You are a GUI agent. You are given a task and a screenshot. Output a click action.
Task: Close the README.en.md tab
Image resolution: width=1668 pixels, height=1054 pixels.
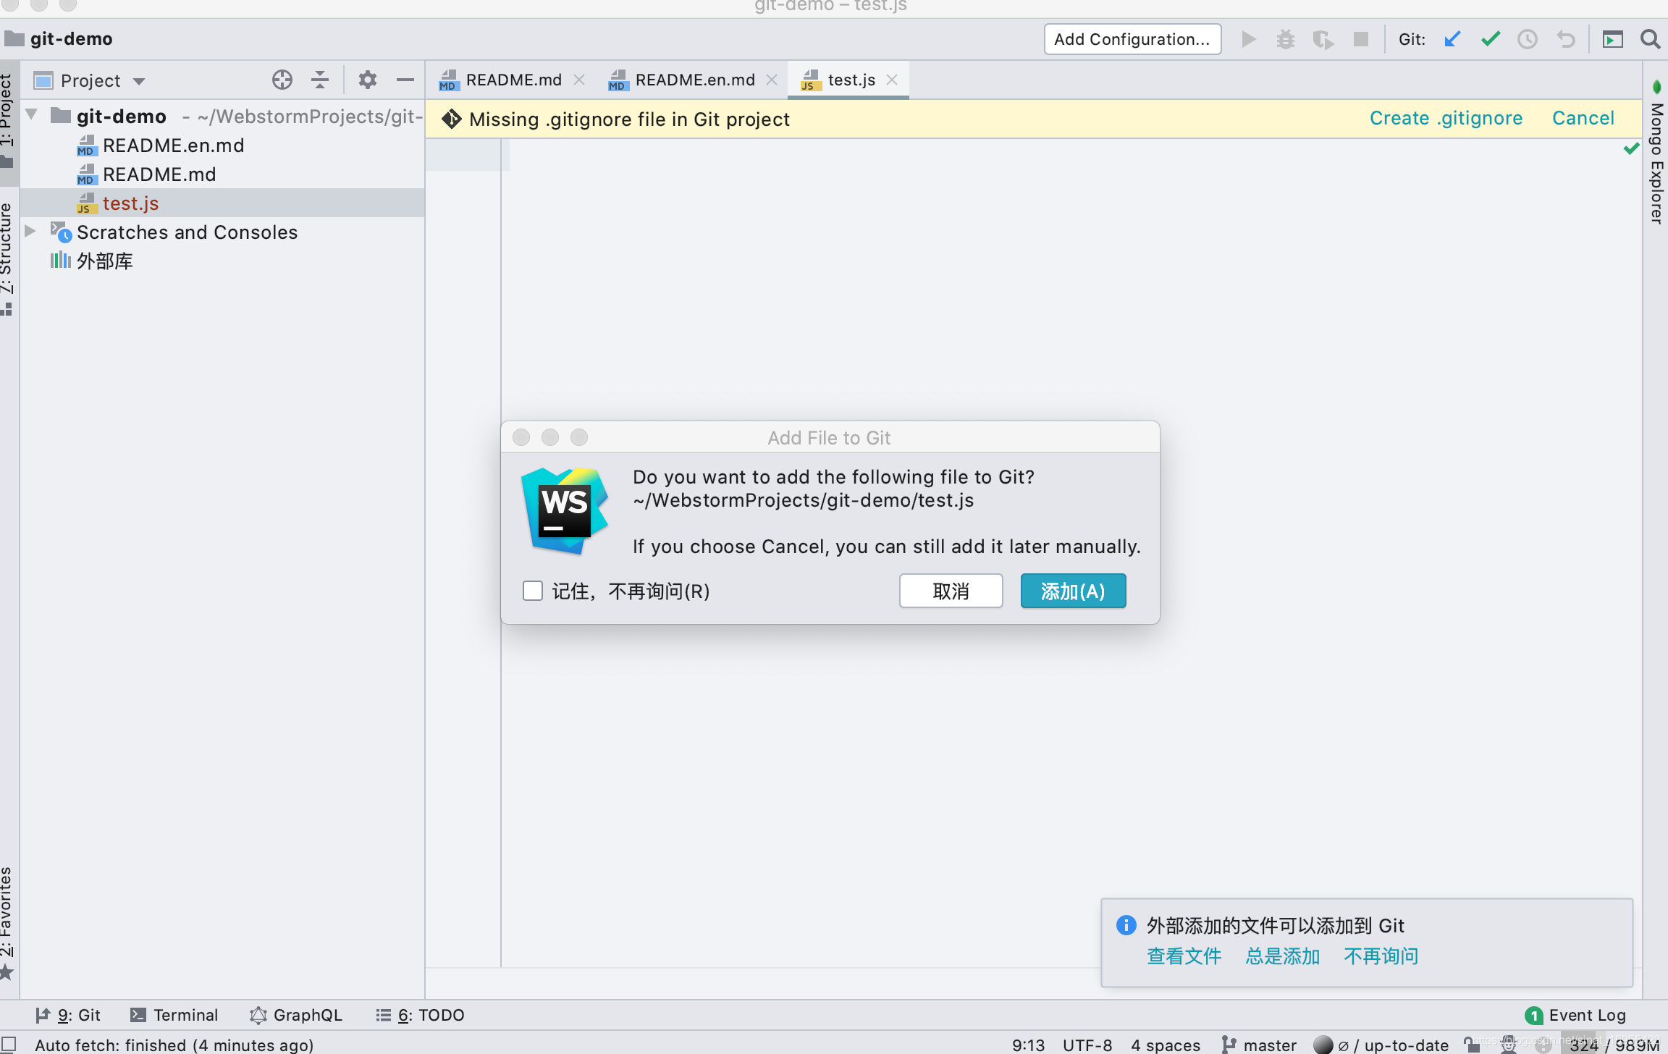(772, 80)
